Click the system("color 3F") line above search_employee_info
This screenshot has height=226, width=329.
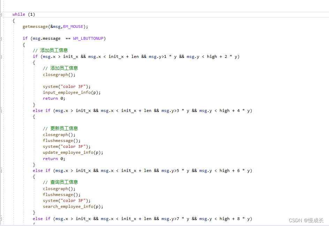[x=67, y=201]
